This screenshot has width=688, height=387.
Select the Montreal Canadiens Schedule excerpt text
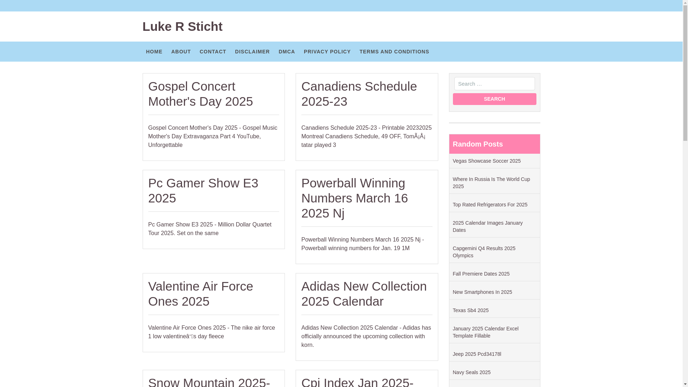pos(366,137)
